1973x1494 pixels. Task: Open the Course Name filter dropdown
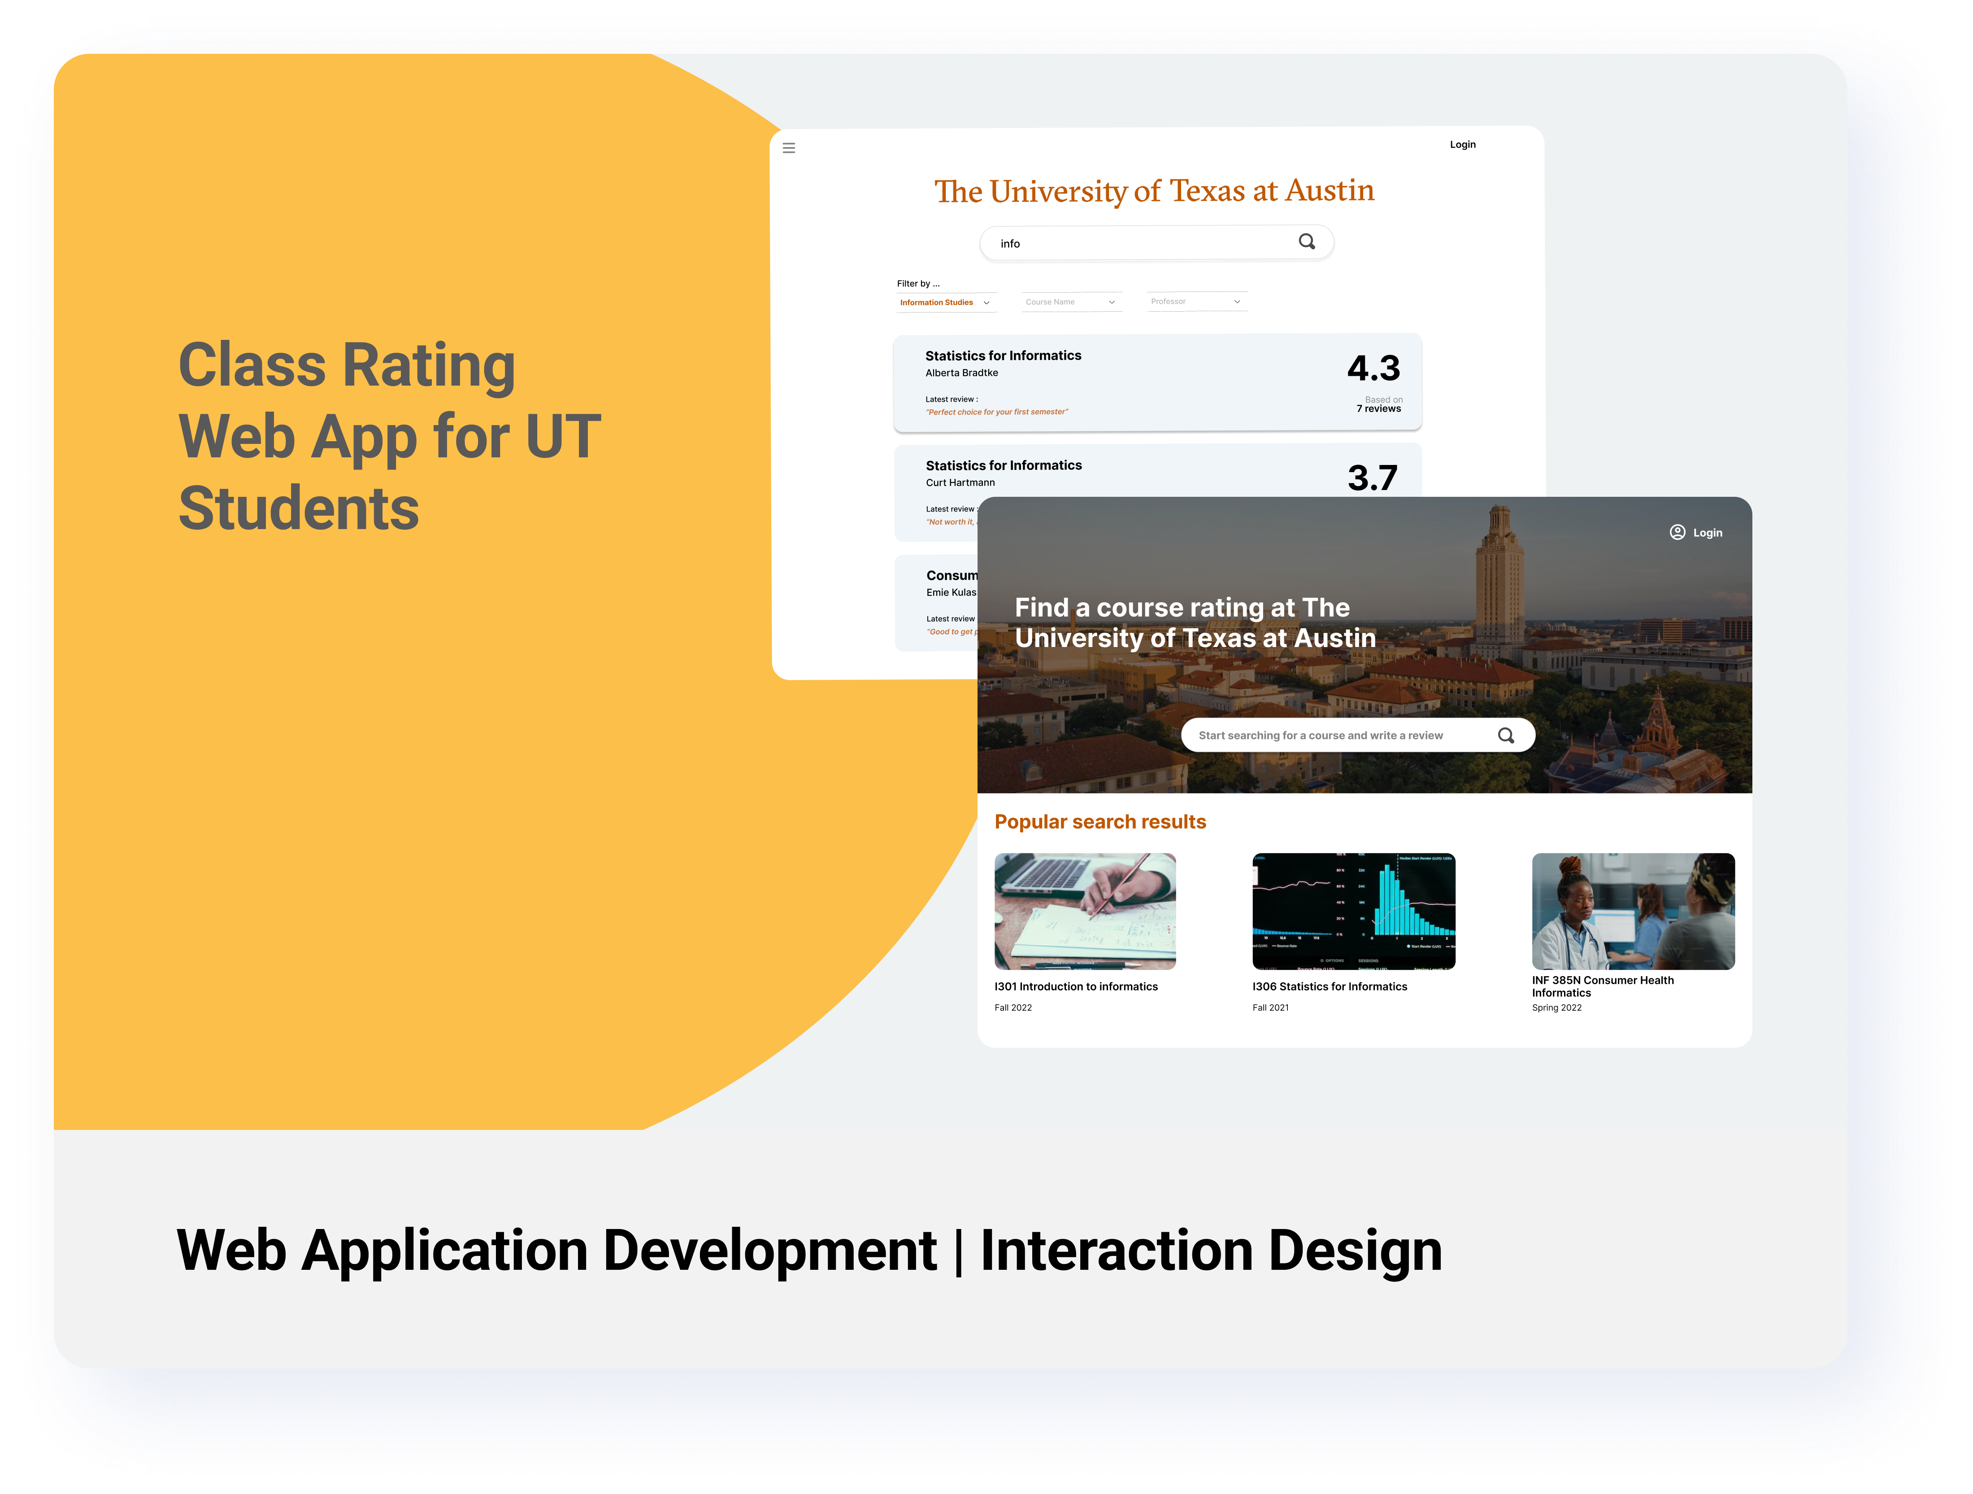point(1071,301)
